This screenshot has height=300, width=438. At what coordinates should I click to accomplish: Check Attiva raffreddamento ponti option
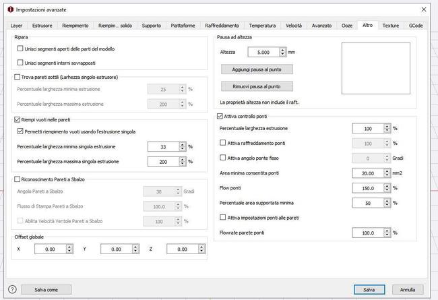tap(224, 143)
